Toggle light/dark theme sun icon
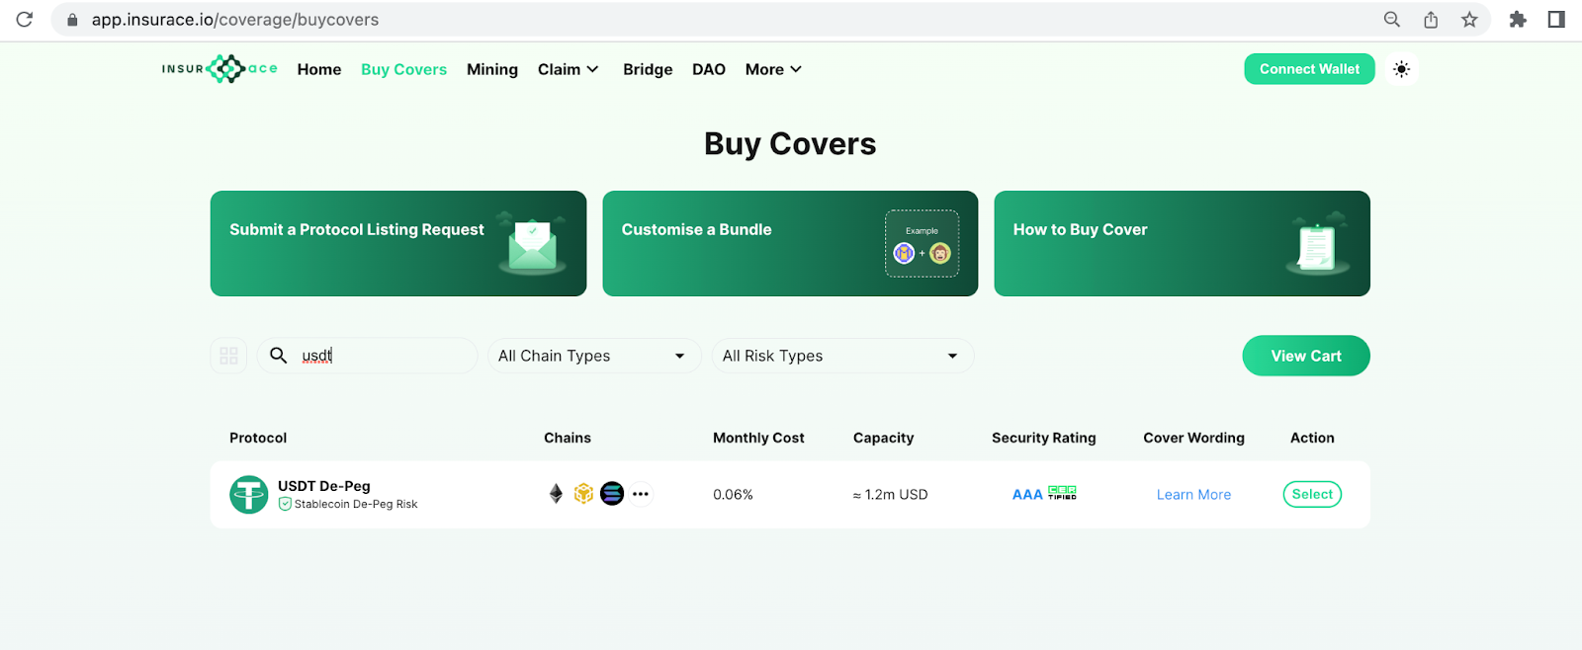Viewport: 1582px width, 650px height. pos(1401,69)
